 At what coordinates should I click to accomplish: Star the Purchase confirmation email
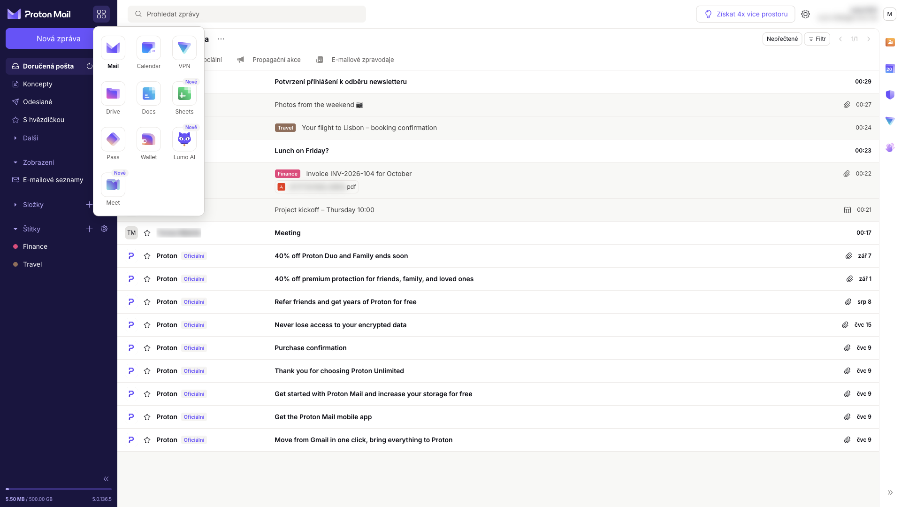point(147,348)
